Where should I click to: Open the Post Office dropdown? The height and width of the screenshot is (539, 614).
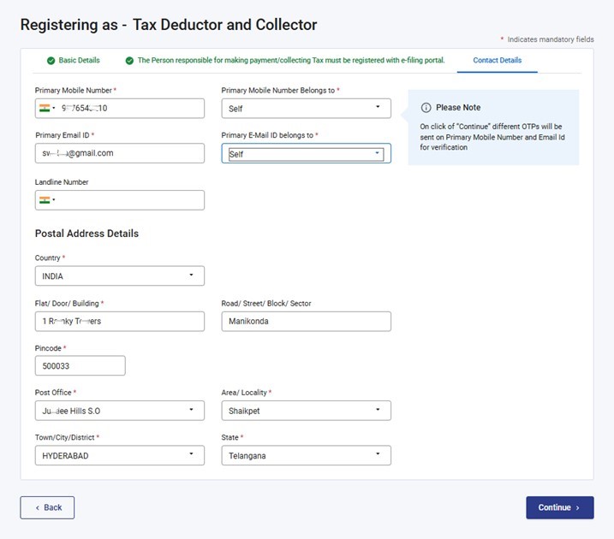click(119, 411)
